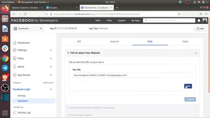Open OBS Studio from the dock
The width and height of the screenshot is (210, 118).
tap(5, 88)
